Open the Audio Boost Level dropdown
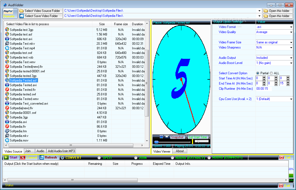The width and height of the screenshot is (296, 190). (x=291, y=63)
